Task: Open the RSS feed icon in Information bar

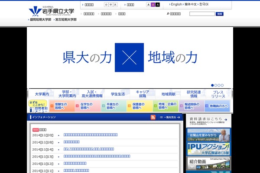Action: 153,117
